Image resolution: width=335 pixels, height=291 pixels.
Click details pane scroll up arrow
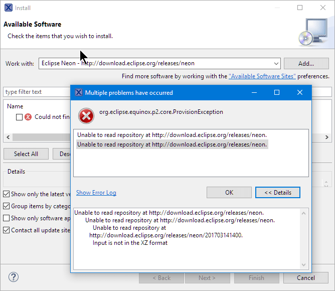click(303, 213)
